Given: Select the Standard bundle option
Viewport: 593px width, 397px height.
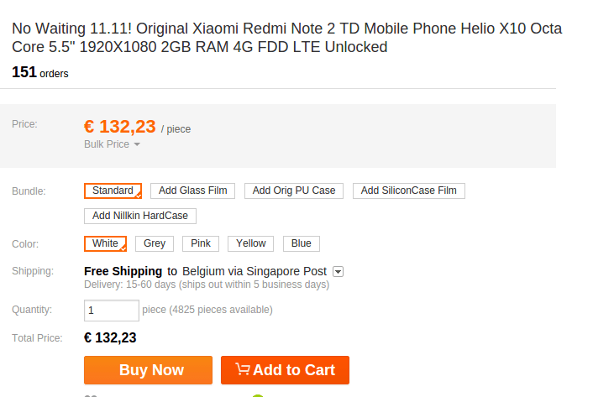Looking at the screenshot, I should pos(113,191).
